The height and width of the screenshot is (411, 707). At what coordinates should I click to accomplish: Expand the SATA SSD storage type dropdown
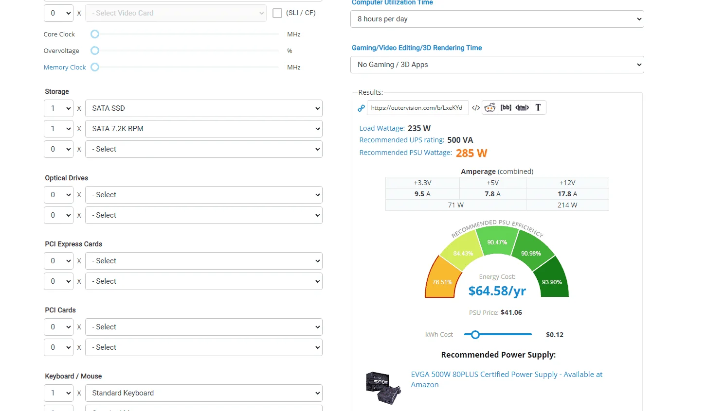coord(204,108)
